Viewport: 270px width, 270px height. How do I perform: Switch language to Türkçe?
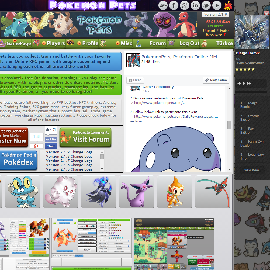pos(217,43)
